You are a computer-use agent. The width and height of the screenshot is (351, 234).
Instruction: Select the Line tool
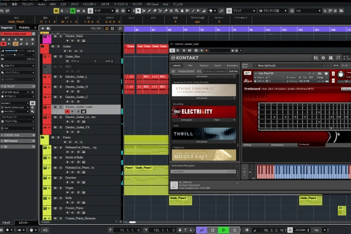pyautogui.click(x=193, y=11)
